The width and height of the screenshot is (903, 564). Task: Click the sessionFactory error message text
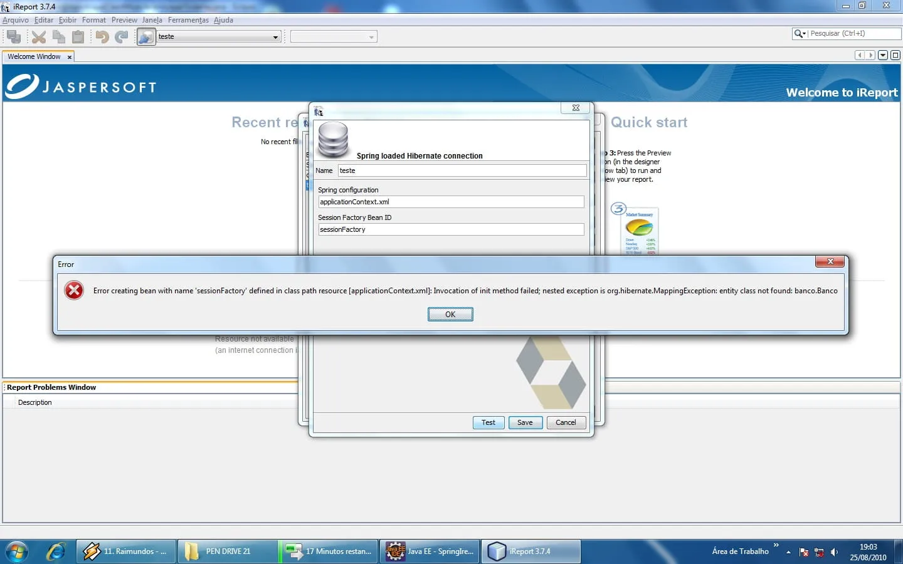point(465,291)
